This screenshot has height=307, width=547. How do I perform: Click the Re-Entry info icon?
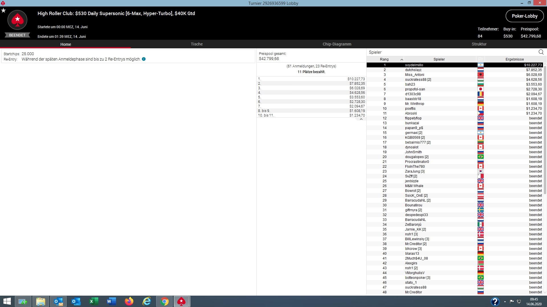tap(144, 59)
